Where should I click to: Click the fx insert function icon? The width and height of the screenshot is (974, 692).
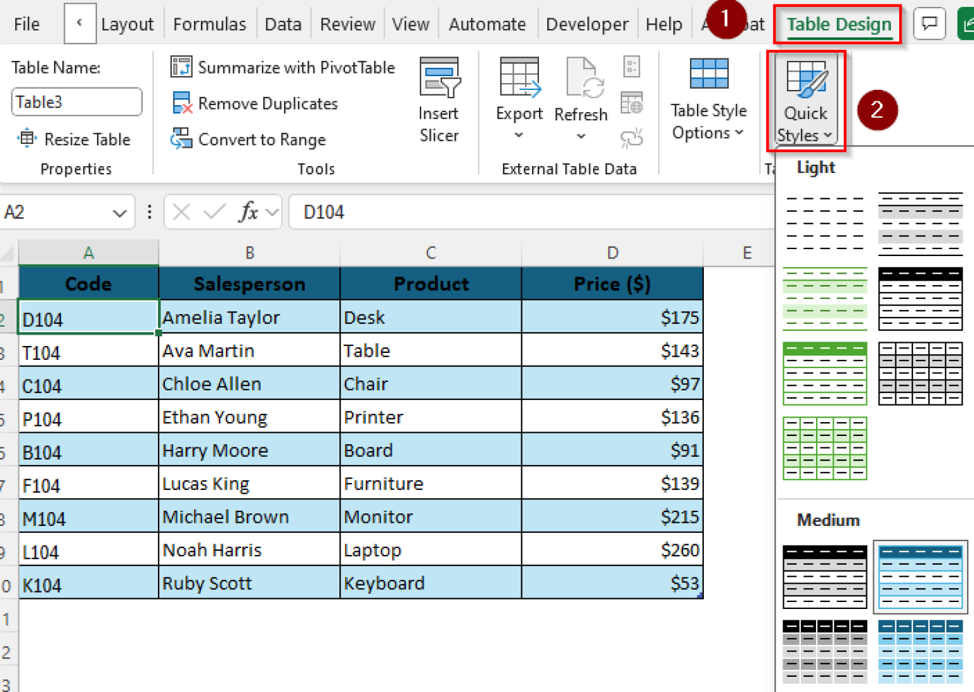[x=248, y=212]
